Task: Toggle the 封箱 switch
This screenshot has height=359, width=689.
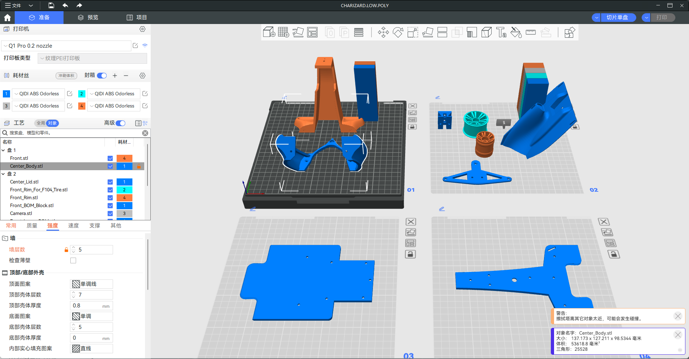Action: point(102,76)
